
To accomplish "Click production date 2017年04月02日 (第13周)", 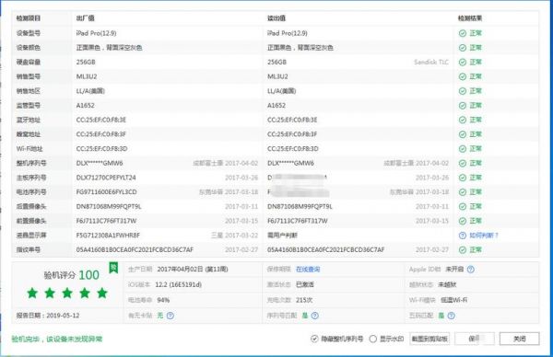I will pyautogui.click(x=193, y=270).
